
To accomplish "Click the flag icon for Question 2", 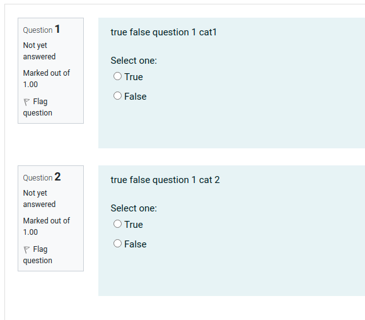I will (x=26, y=249).
